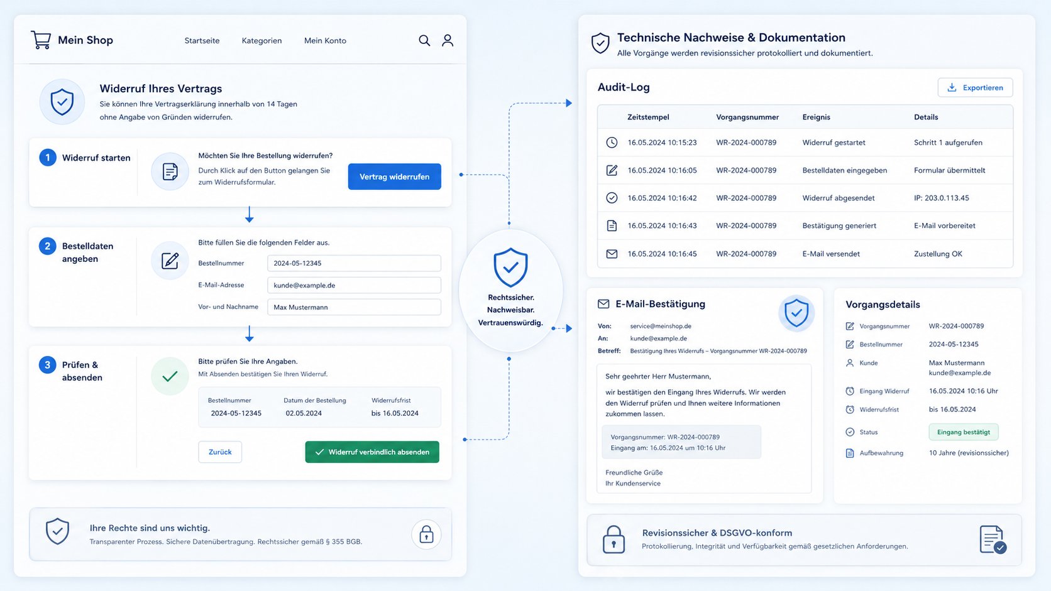Click the clock icon beside Widerrufsfrist detail
The width and height of the screenshot is (1051, 591).
[x=850, y=409]
